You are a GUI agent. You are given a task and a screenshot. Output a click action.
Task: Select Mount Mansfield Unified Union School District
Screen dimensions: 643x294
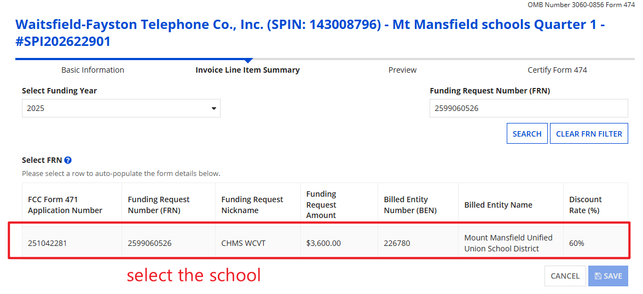coord(508,243)
